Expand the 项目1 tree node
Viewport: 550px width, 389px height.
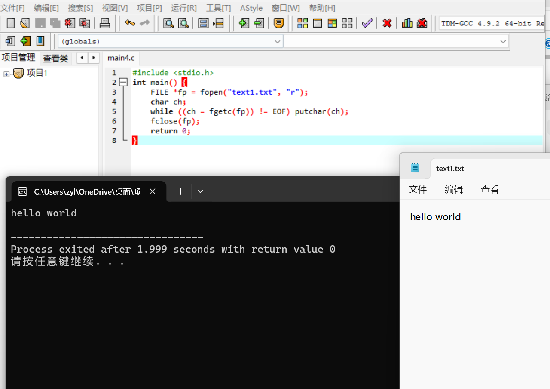point(6,74)
